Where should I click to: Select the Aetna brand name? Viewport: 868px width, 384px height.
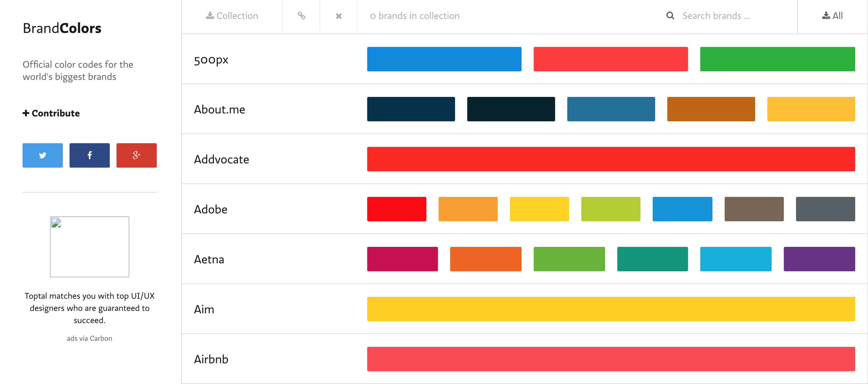pyautogui.click(x=209, y=260)
